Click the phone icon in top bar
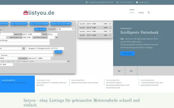174x108 pixels. [117, 2]
